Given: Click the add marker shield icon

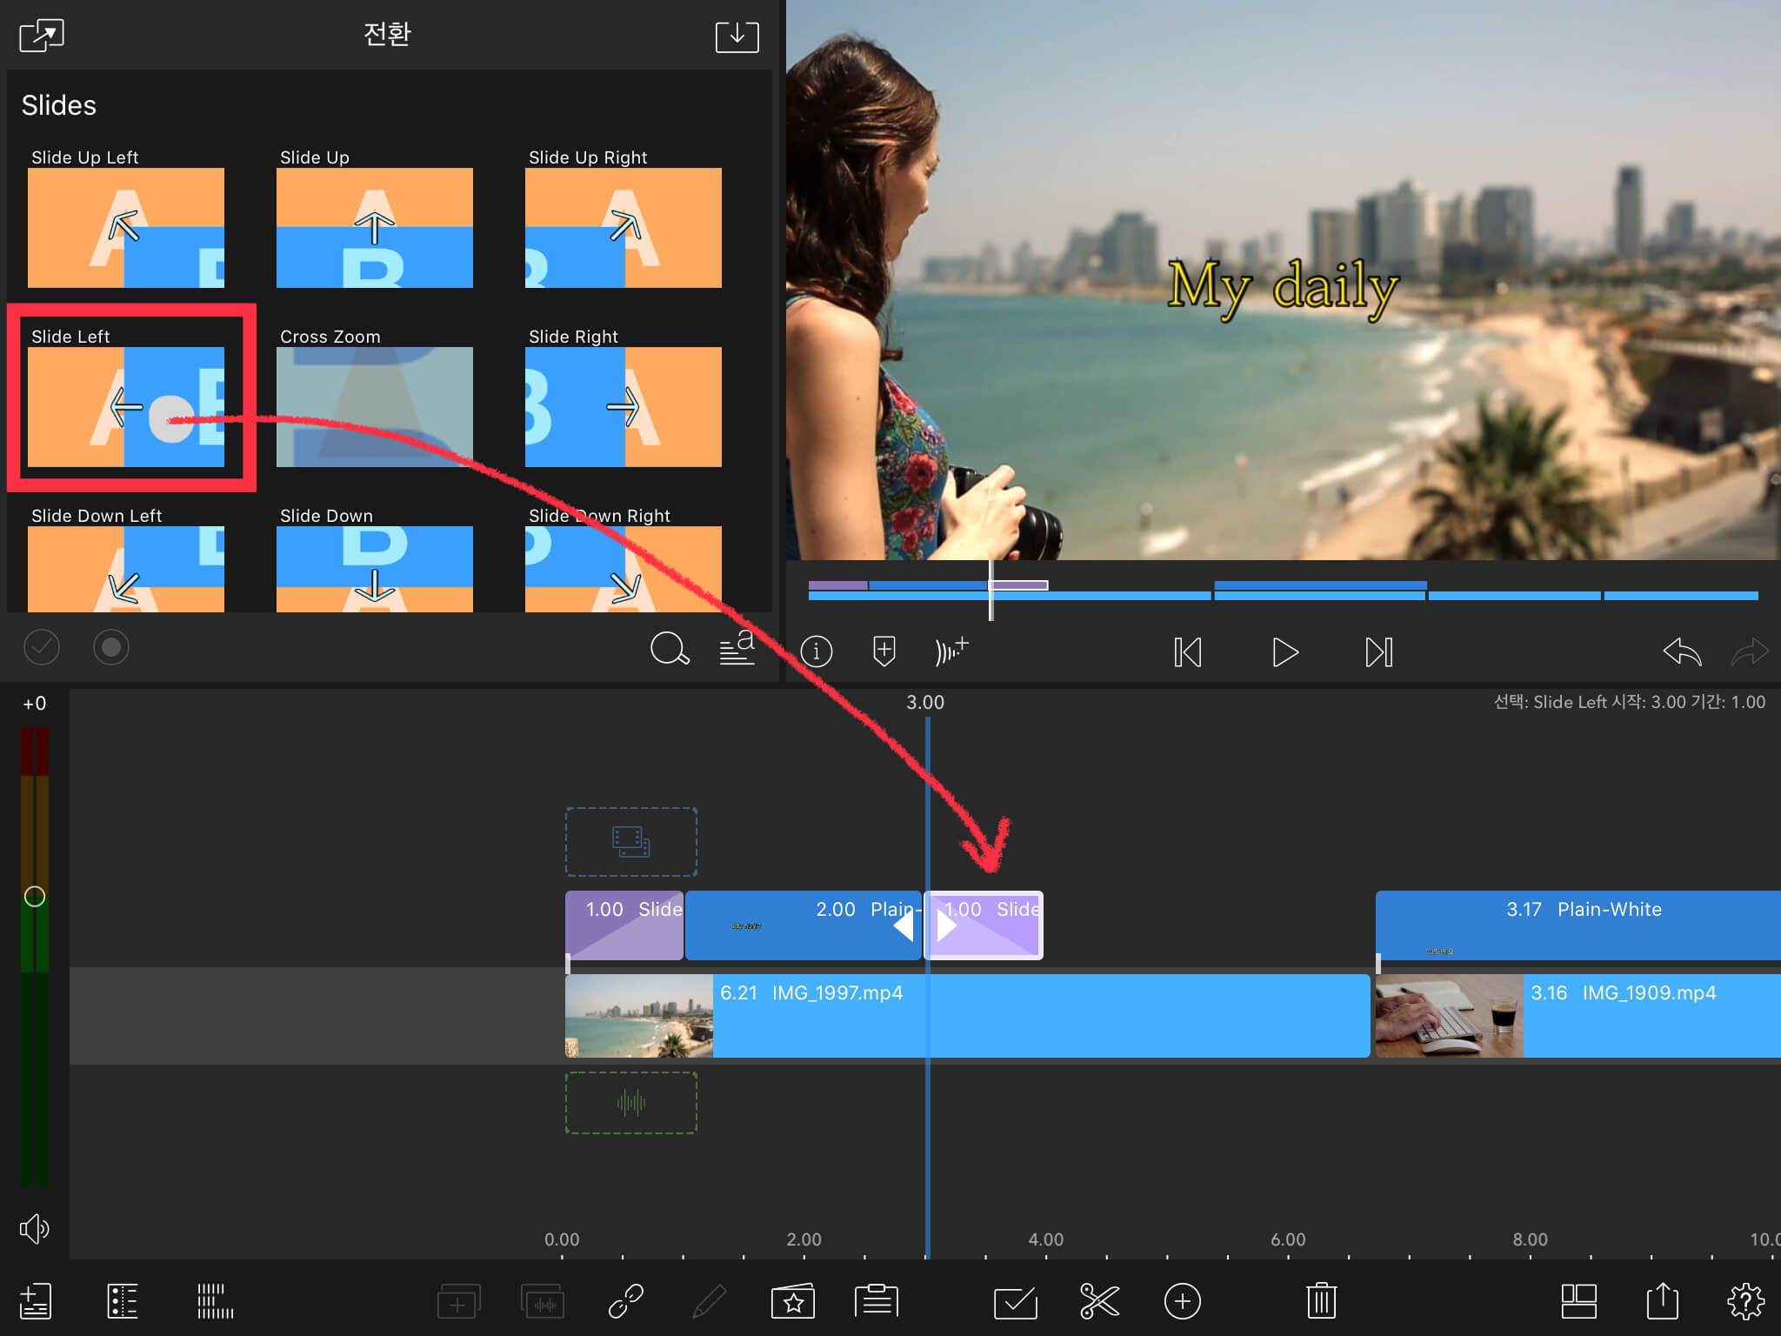Looking at the screenshot, I should [x=884, y=651].
